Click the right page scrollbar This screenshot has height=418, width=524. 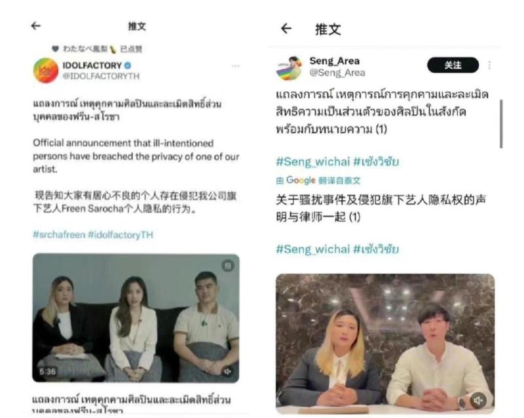click(x=501, y=124)
